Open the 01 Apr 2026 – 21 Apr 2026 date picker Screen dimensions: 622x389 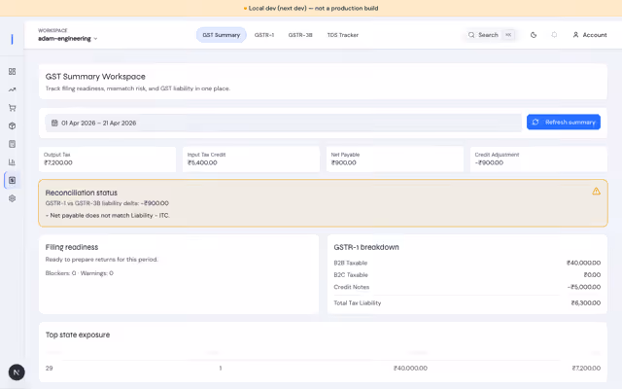point(284,124)
